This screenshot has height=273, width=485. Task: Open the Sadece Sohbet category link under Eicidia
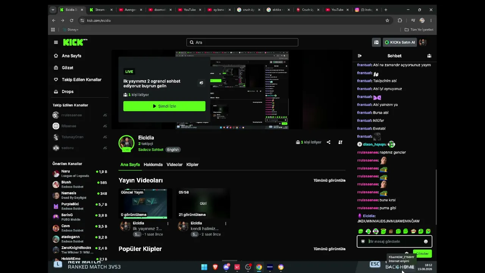pos(151,150)
